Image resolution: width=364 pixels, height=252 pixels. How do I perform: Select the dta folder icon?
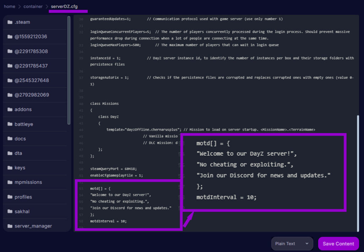click(10, 153)
